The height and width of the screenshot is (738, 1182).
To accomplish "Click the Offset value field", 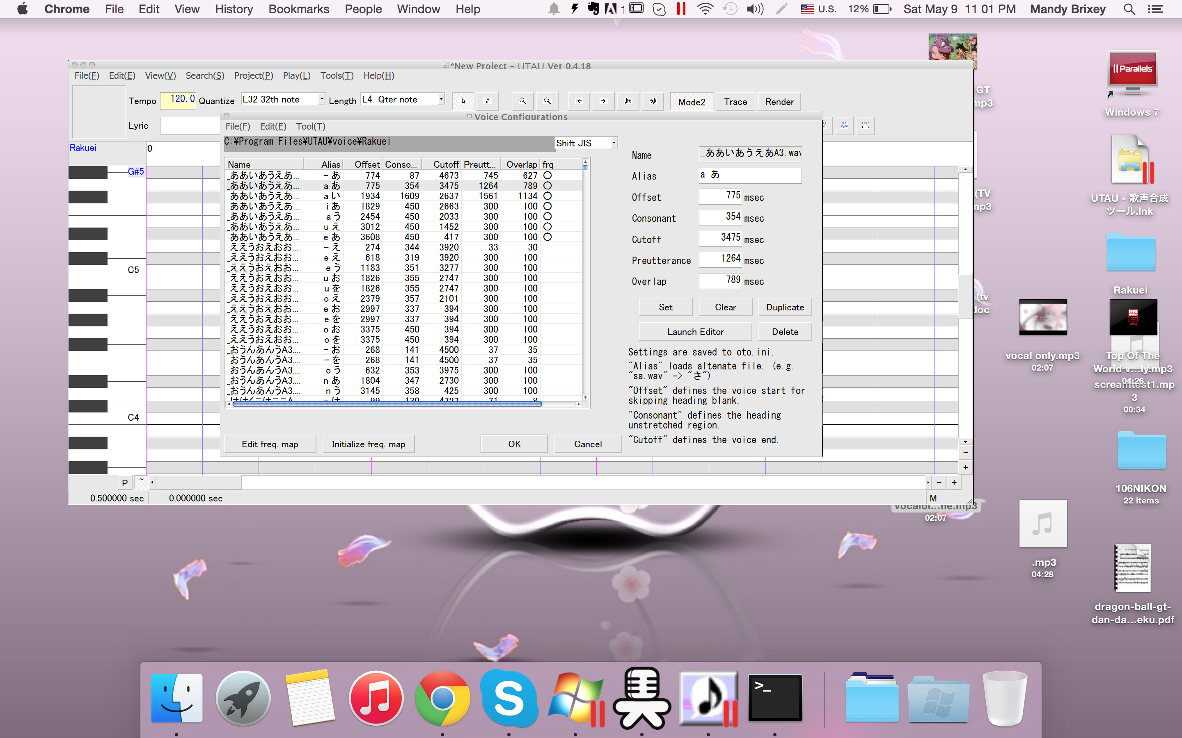I will click(720, 197).
